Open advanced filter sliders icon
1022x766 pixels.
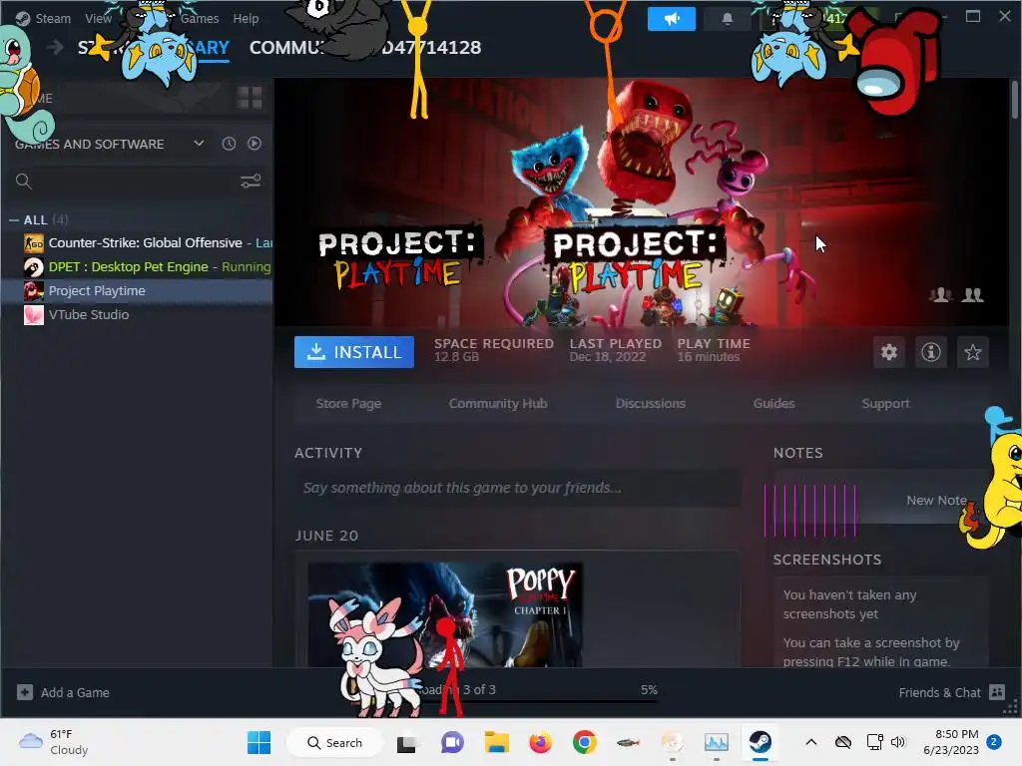(x=251, y=182)
